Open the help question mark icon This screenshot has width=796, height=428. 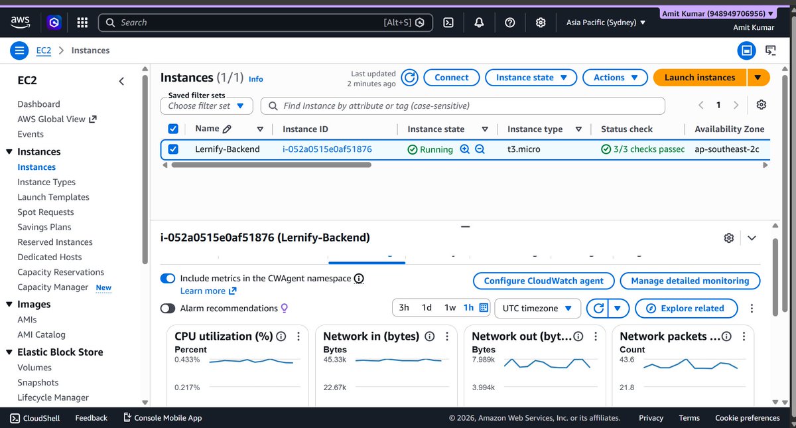point(510,23)
